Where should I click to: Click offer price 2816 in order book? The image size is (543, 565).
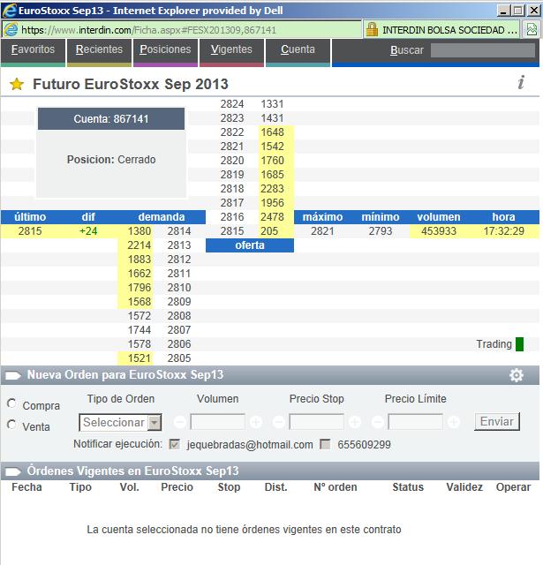[x=232, y=217]
